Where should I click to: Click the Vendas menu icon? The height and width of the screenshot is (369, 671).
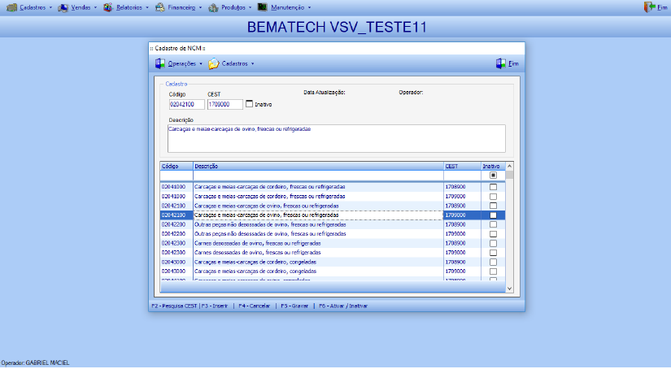click(63, 7)
